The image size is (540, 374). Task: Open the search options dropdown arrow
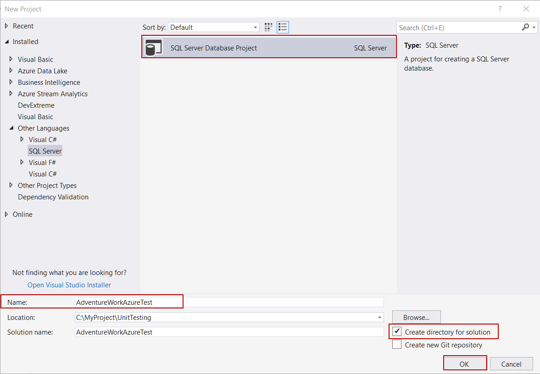point(534,27)
